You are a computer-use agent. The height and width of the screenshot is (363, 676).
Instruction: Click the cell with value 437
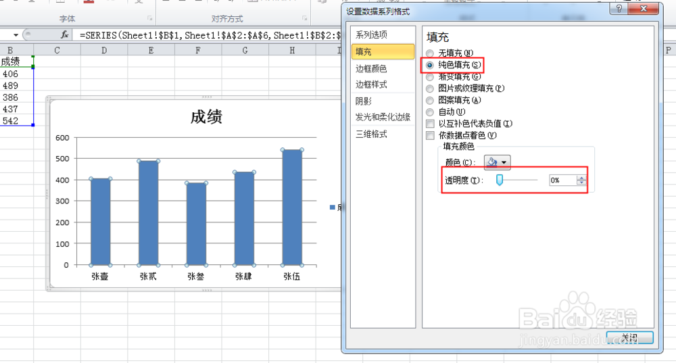tap(16, 109)
